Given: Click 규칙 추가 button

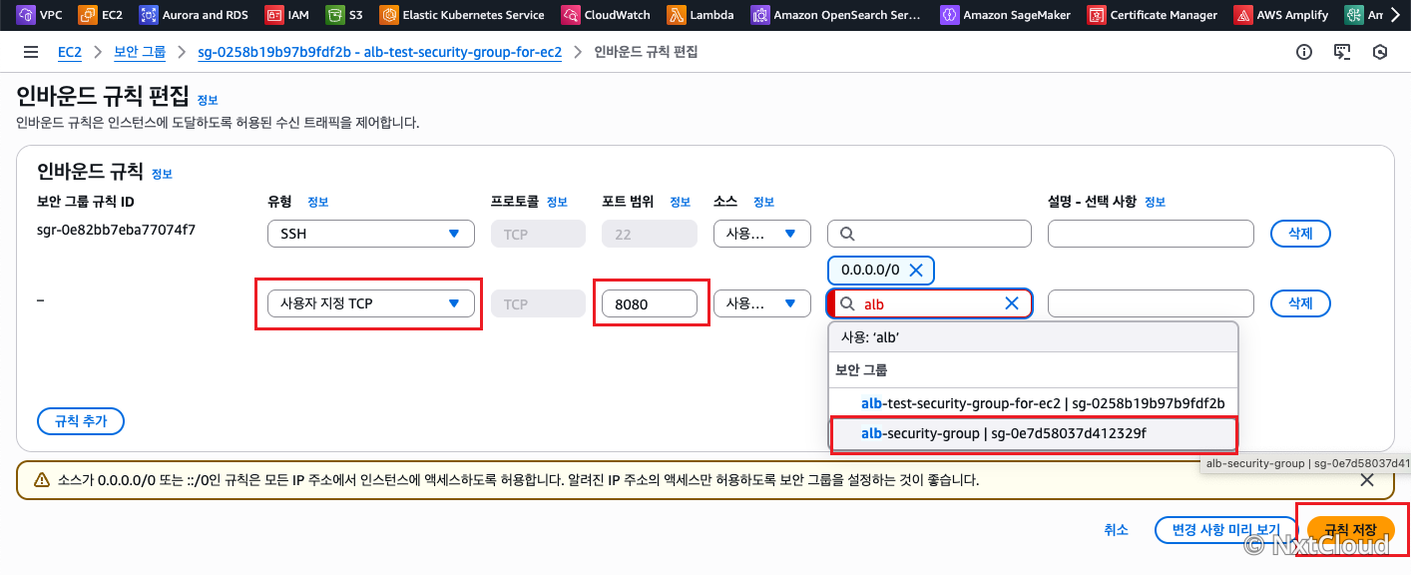Looking at the screenshot, I should (81, 421).
